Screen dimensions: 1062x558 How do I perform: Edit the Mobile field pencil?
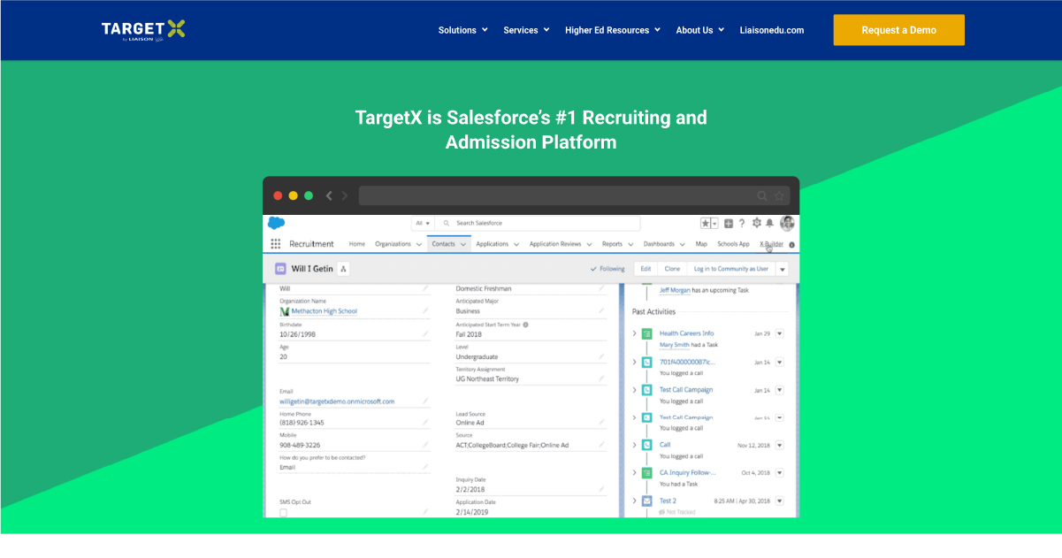(x=425, y=445)
